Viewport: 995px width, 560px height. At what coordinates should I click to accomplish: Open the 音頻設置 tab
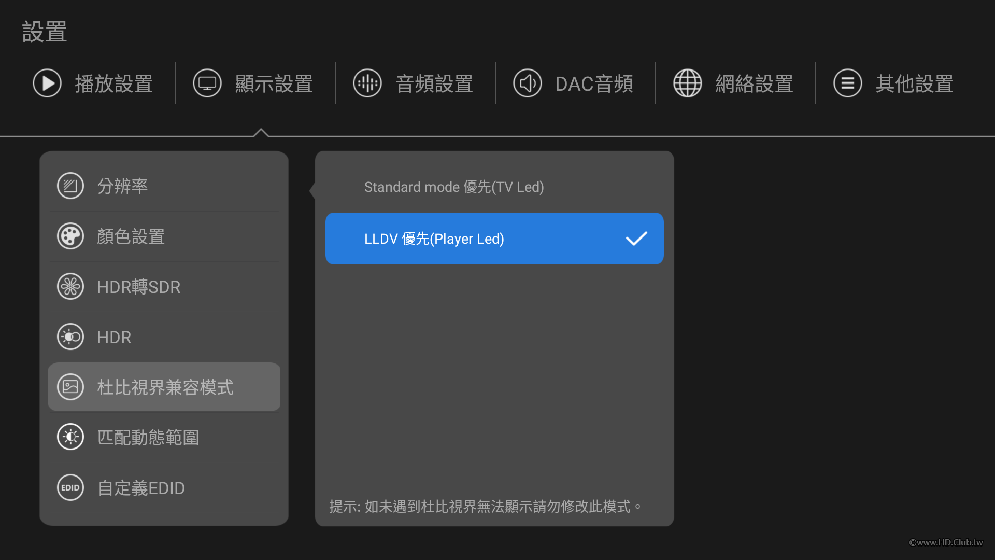pos(414,83)
